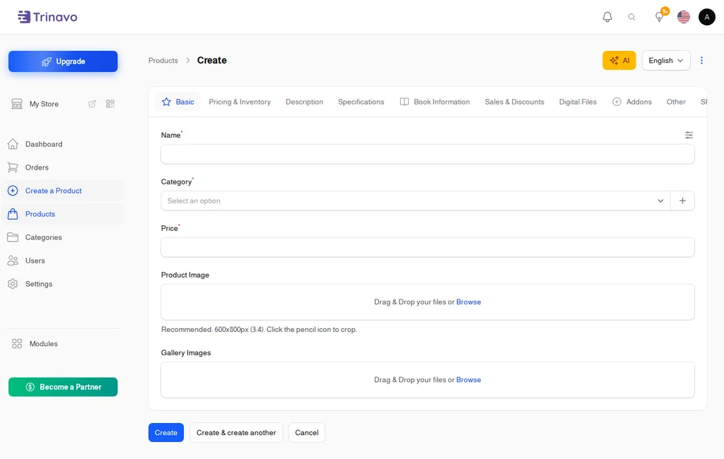The width and height of the screenshot is (724, 459).
Task: Click the Dashboard home icon
Action: (x=13, y=144)
